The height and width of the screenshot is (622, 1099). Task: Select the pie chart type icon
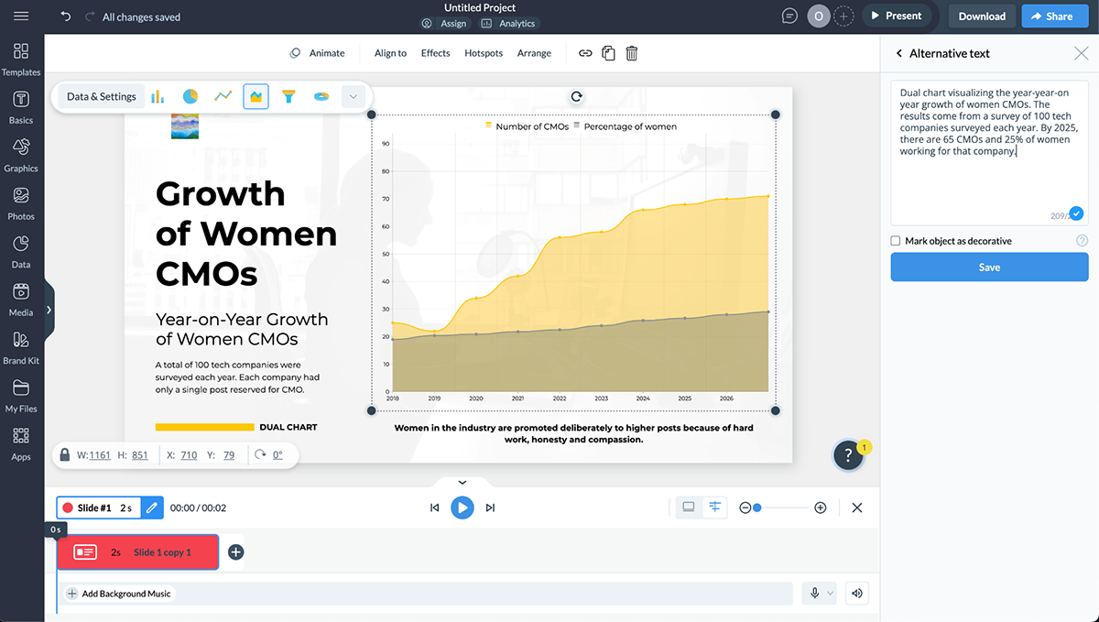(x=190, y=96)
